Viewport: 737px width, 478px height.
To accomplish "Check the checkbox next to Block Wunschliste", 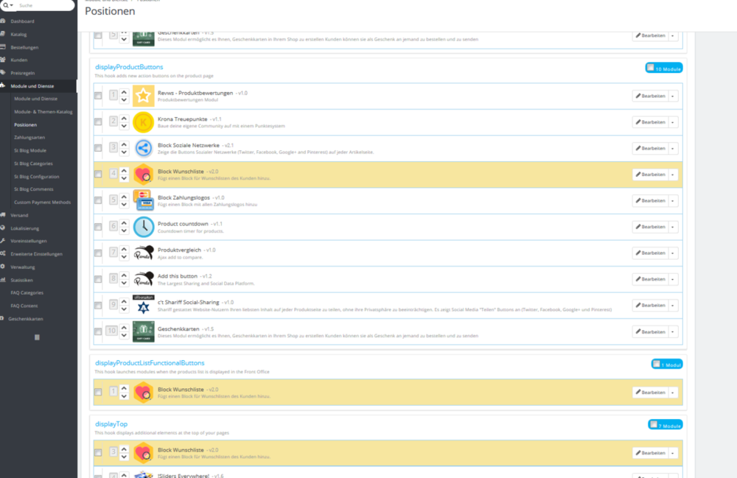I will pos(97,174).
